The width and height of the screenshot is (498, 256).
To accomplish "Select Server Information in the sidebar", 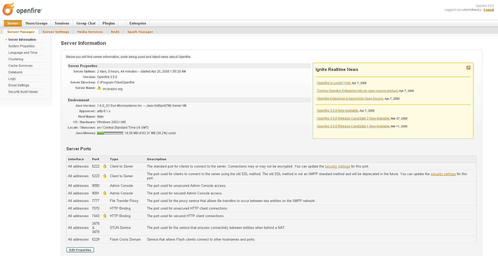I will coord(22,40).
